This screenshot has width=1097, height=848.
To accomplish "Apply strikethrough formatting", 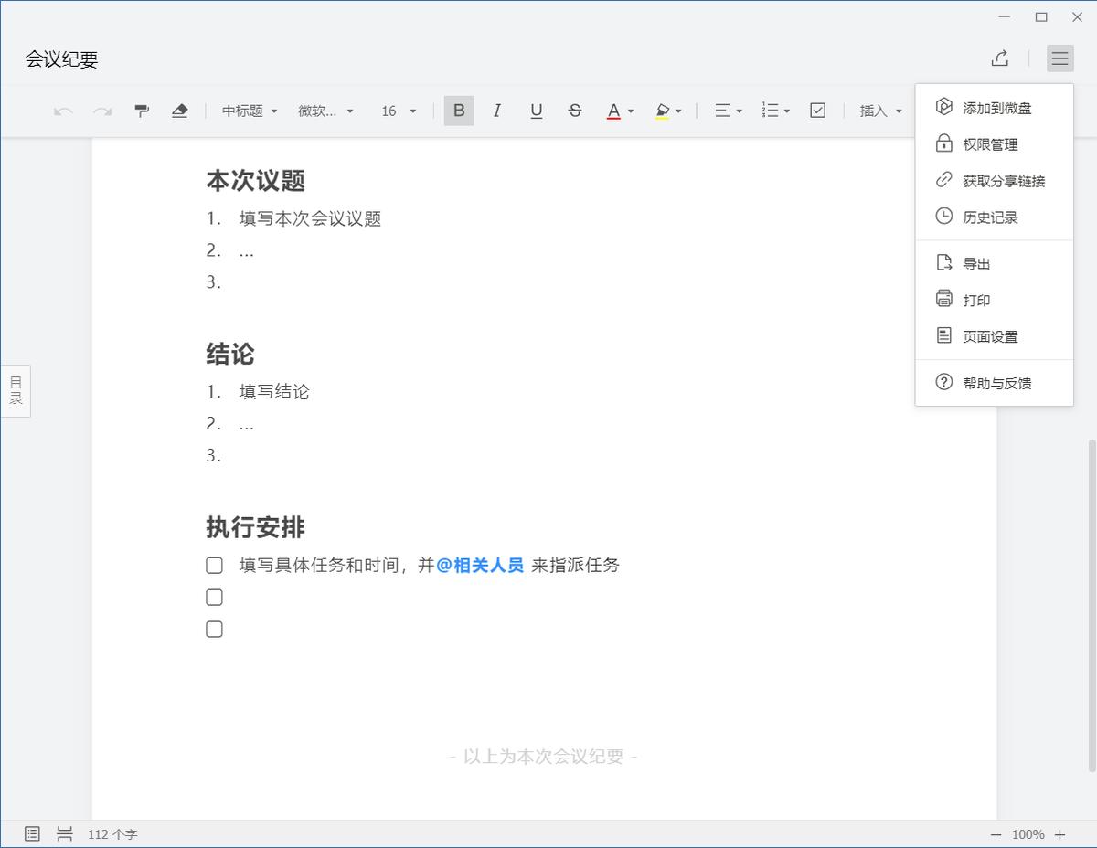I will (x=575, y=111).
